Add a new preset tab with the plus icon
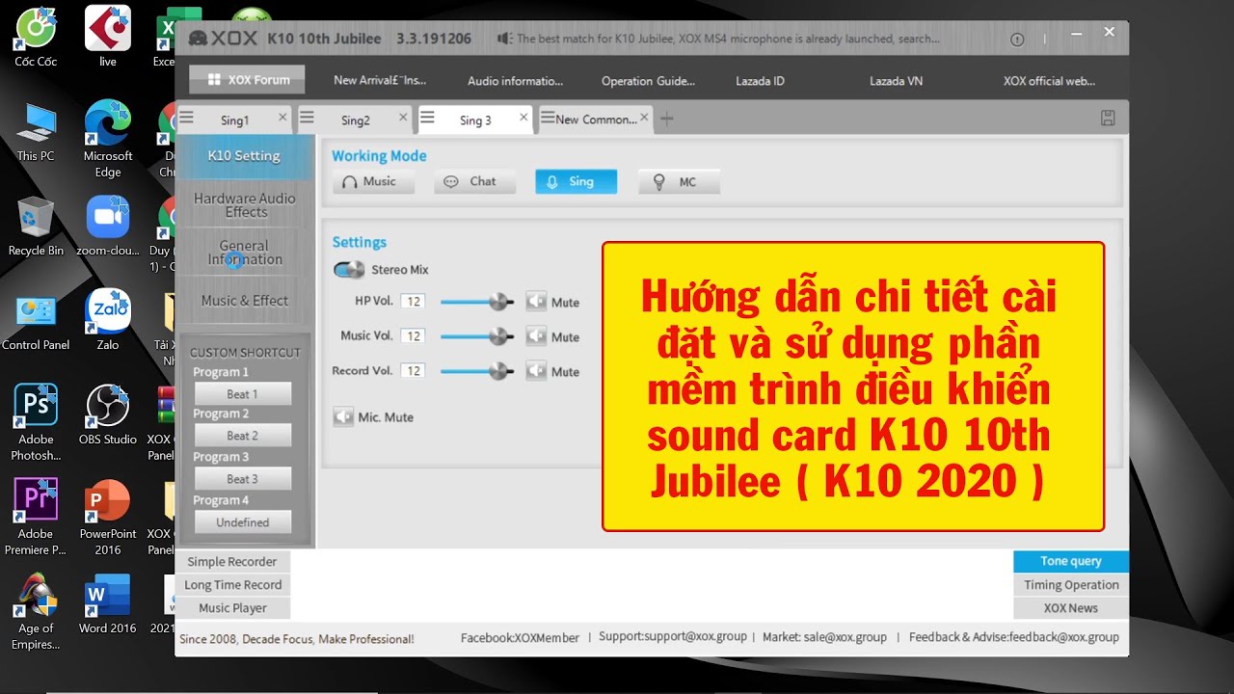The width and height of the screenshot is (1234, 694). tap(666, 119)
